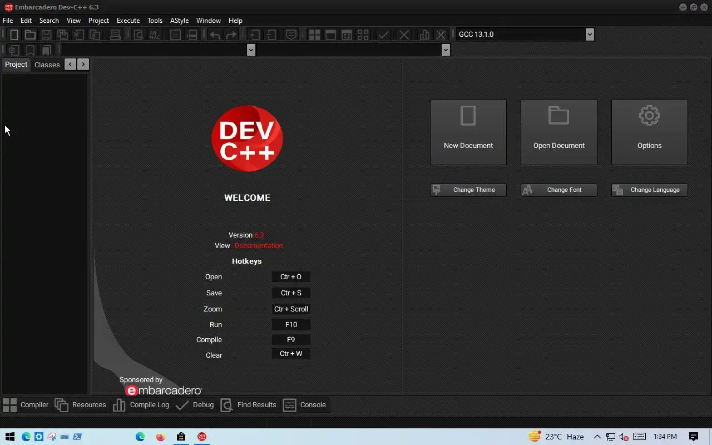Click the 1:34 PM taskbar clock
Screen dimensions: 712x445
pos(665,437)
